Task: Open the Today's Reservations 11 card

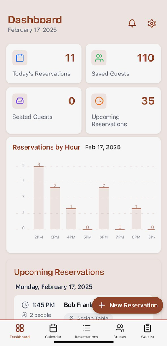Action: click(44, 64)
